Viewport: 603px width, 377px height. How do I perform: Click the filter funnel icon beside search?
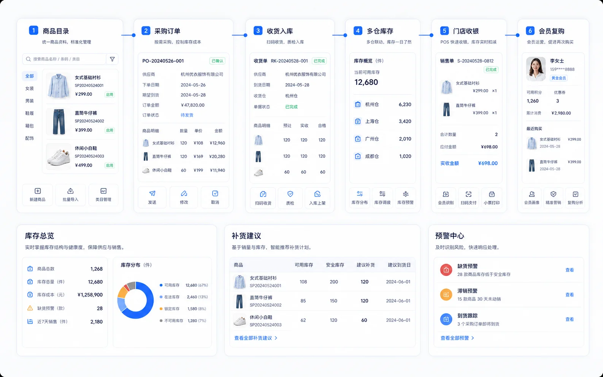tap(112, 59)
